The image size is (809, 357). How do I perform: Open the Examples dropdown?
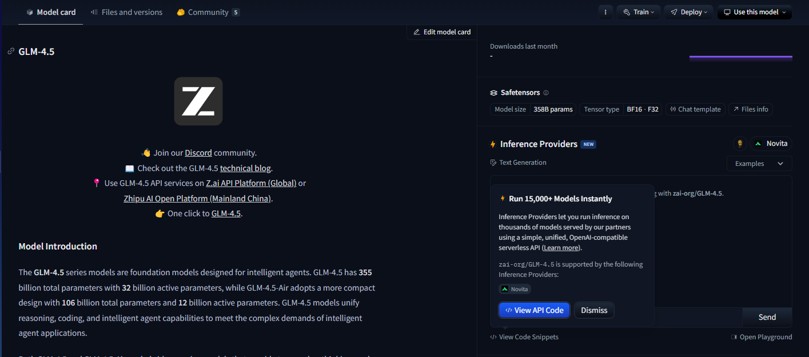pyautogui.click(x=759, y=164)
